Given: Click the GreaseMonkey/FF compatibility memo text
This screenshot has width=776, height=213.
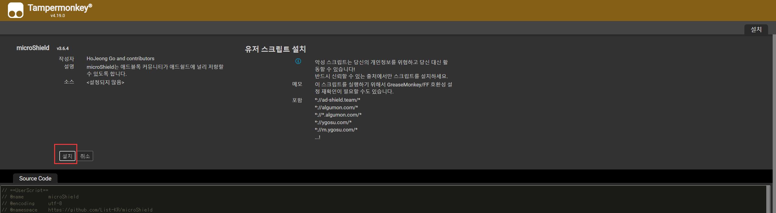Looking at the screenshot, I should (384, 88).
